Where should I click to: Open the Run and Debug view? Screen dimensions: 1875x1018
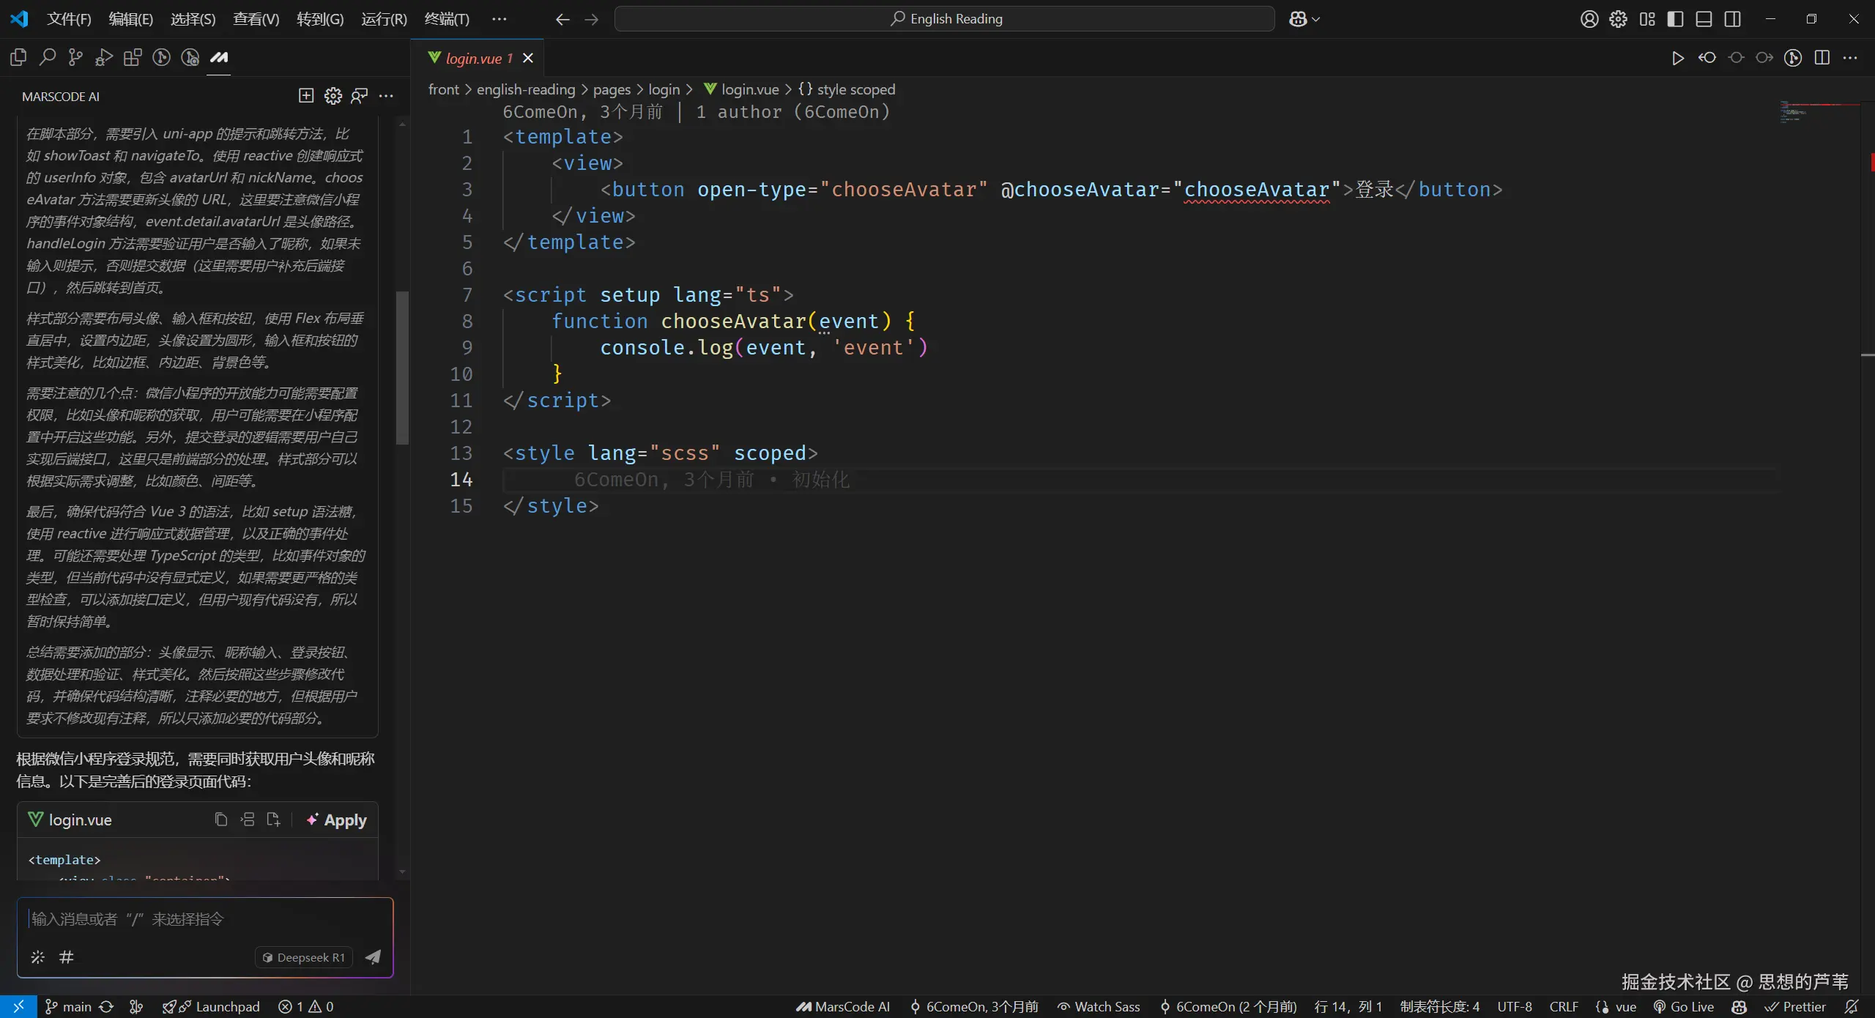104,57
